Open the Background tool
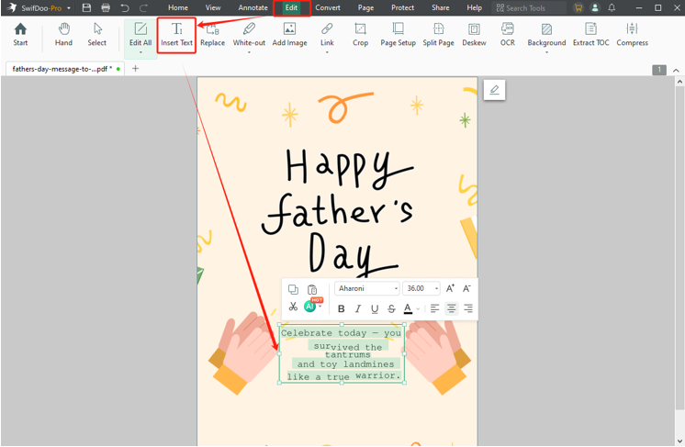This screenshot has width=685, height=447. pyautogui.click(x=546, y=35)
